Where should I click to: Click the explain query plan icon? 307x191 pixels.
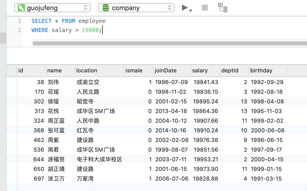(x=223, y=8)
